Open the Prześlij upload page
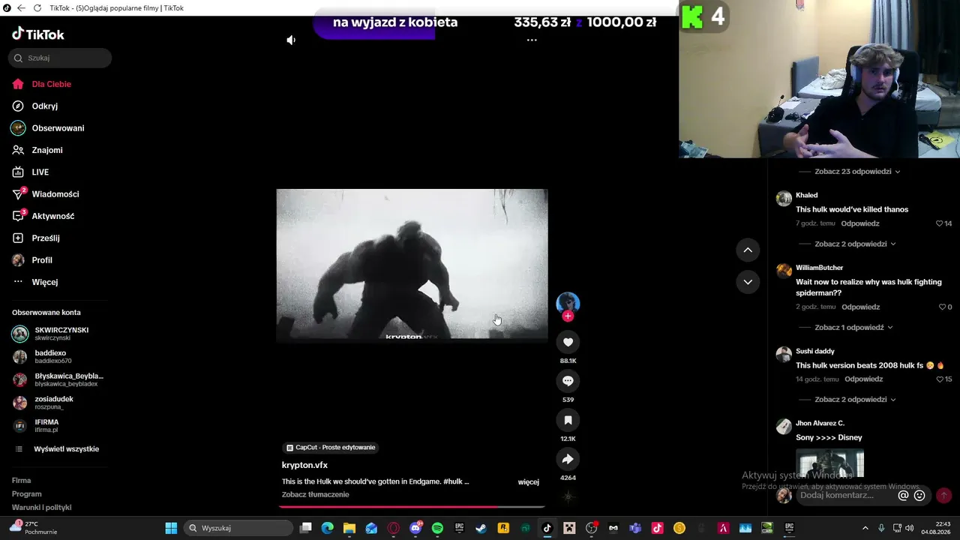The height and width of the screenshot is (540, 960). [45, 238]
